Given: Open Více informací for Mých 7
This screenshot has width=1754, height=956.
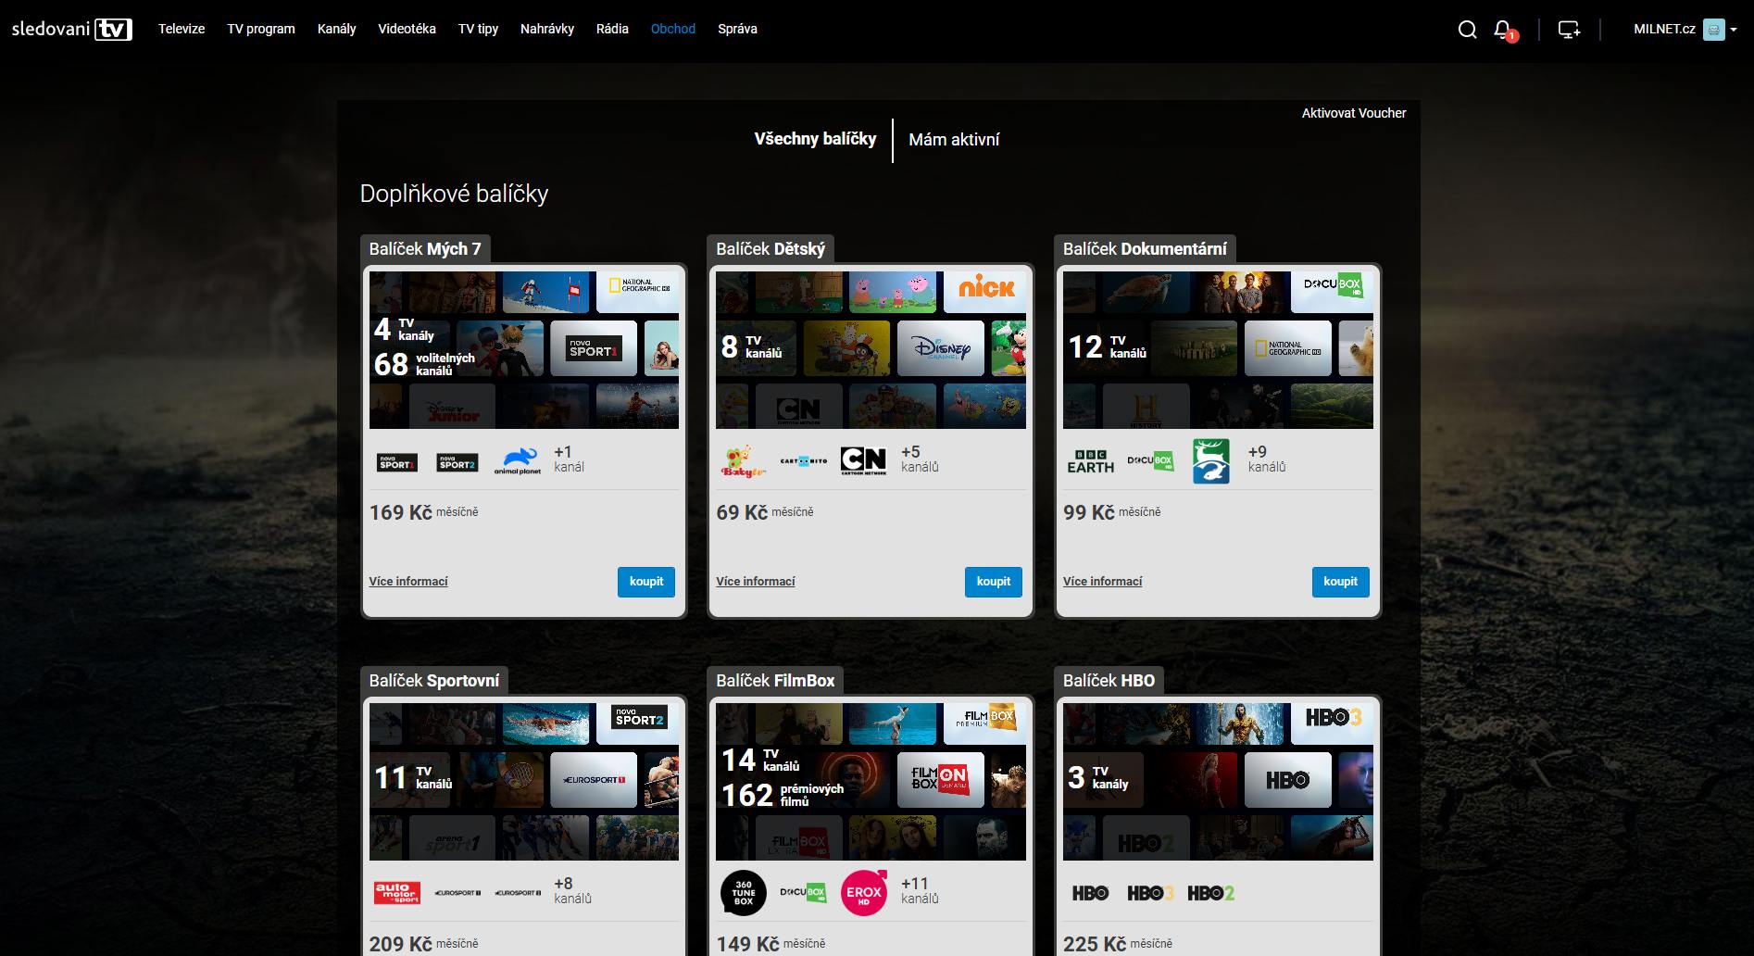Looking at the screenshot, I should [408, 582].
